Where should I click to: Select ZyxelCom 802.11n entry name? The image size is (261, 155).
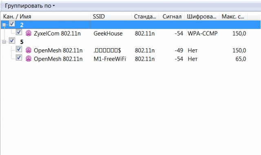coord(57,33)
